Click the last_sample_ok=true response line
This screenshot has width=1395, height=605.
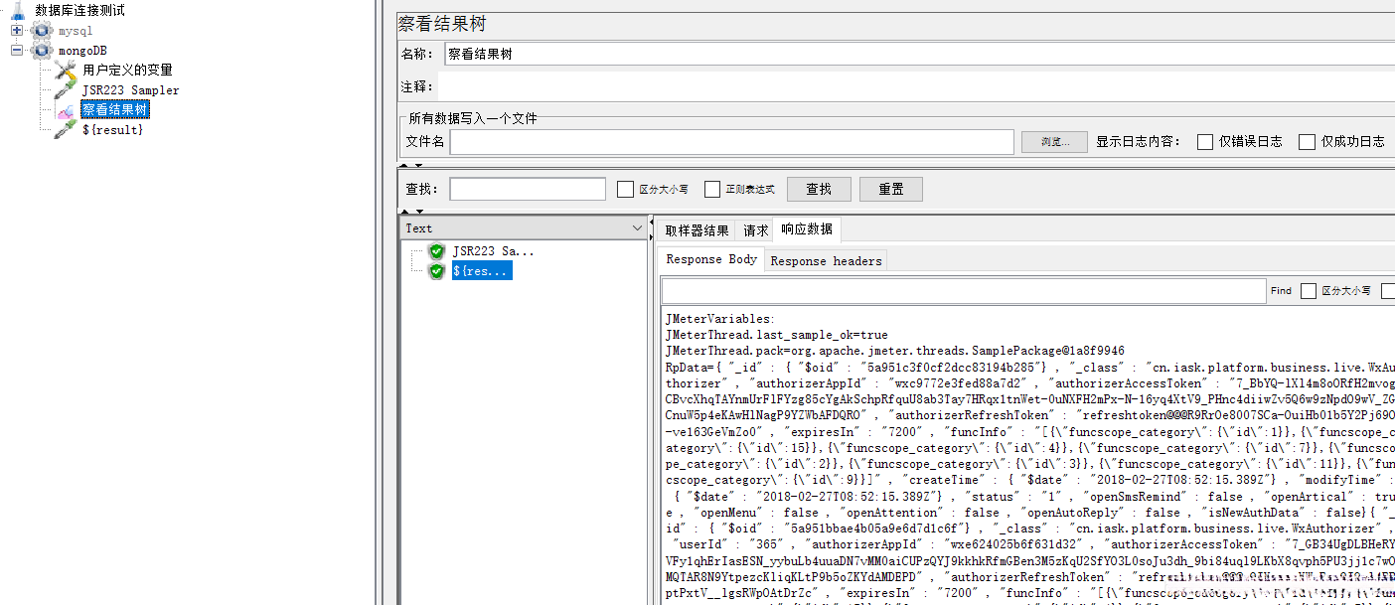click(x=777, y=335)
